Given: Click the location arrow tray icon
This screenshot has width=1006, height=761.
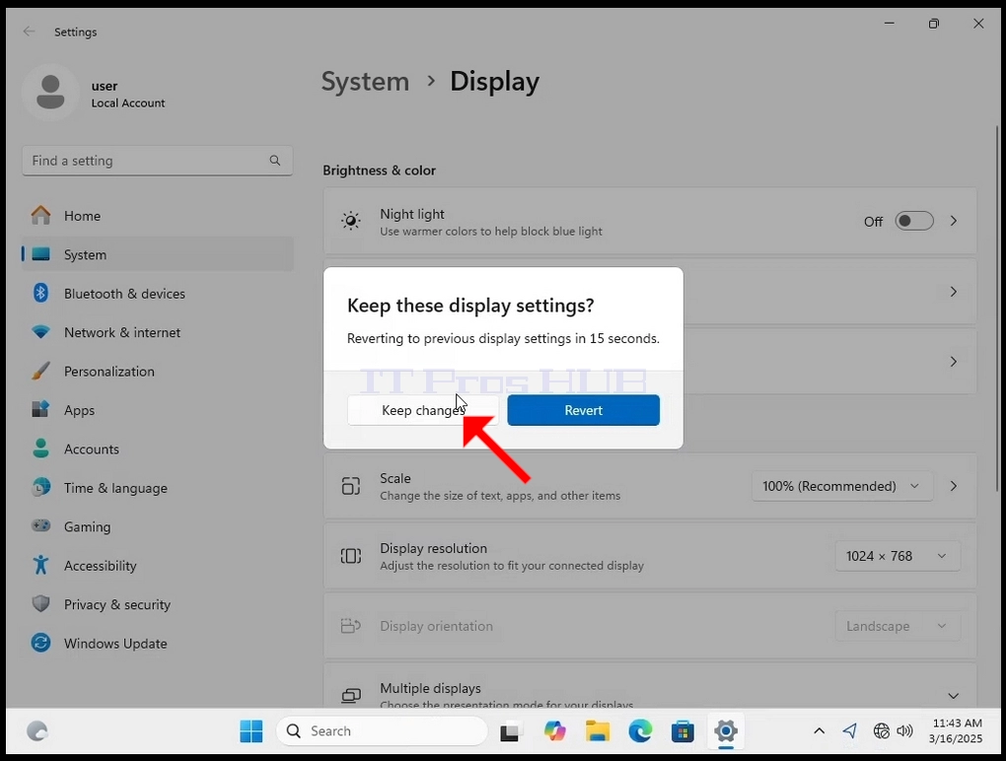Looking at the screenshot, I should [850, 730].
